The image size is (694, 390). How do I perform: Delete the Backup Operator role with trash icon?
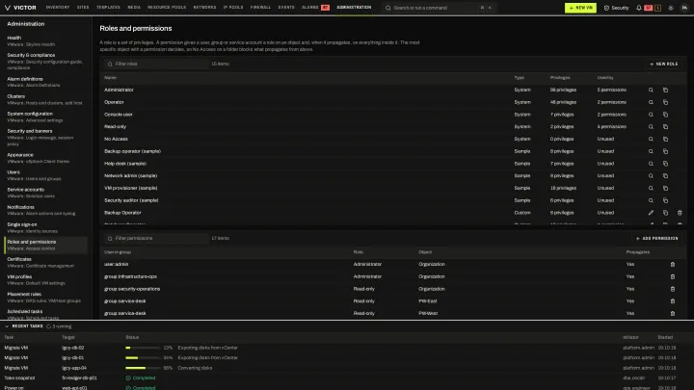[x=680, y=213]
